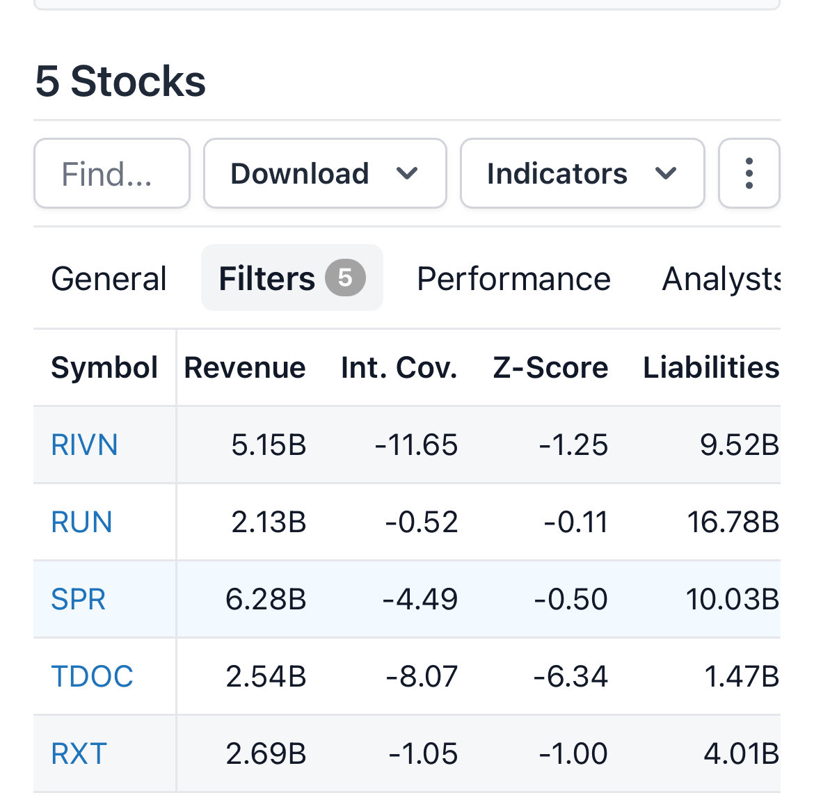Type in the Find search field
The height and width of the screenshot is (800, 814).
(111, 173)
